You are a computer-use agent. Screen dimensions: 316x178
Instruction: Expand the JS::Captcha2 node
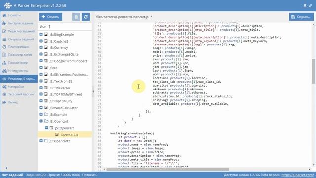tap(41, 41)
